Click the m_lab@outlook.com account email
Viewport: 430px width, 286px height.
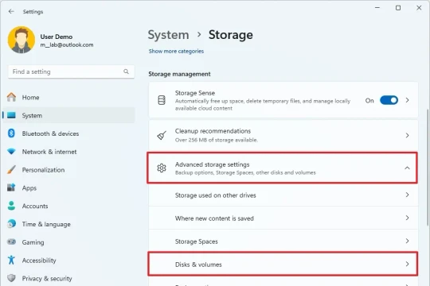pyautogui.click(x=67, y=44)
